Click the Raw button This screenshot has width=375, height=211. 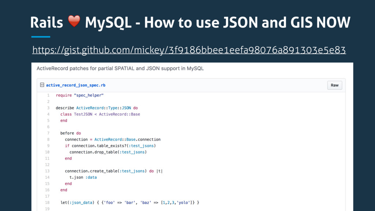334,85
